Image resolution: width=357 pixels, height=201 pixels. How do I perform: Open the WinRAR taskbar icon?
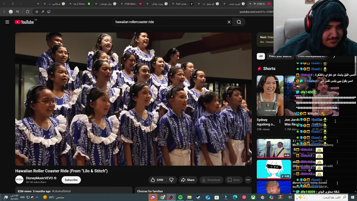coord(281,197)
